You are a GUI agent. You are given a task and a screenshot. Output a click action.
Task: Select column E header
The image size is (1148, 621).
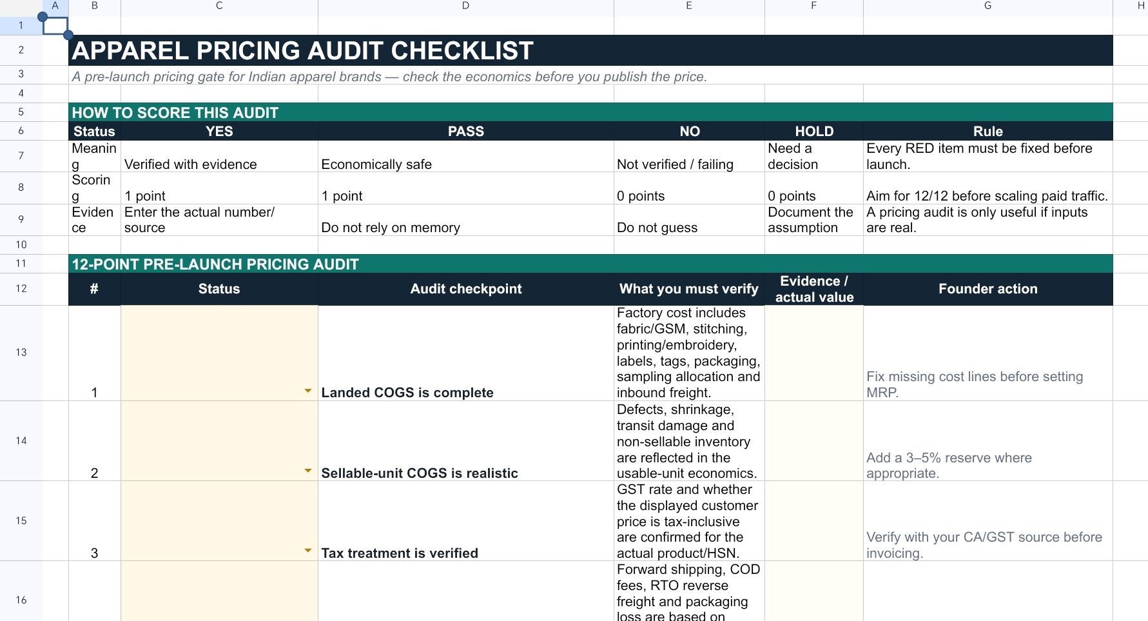[689, 6]
